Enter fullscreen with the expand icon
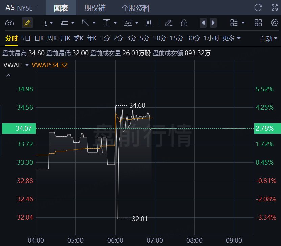The width and height of the screenshot is (281, 246). coord(275,7)
